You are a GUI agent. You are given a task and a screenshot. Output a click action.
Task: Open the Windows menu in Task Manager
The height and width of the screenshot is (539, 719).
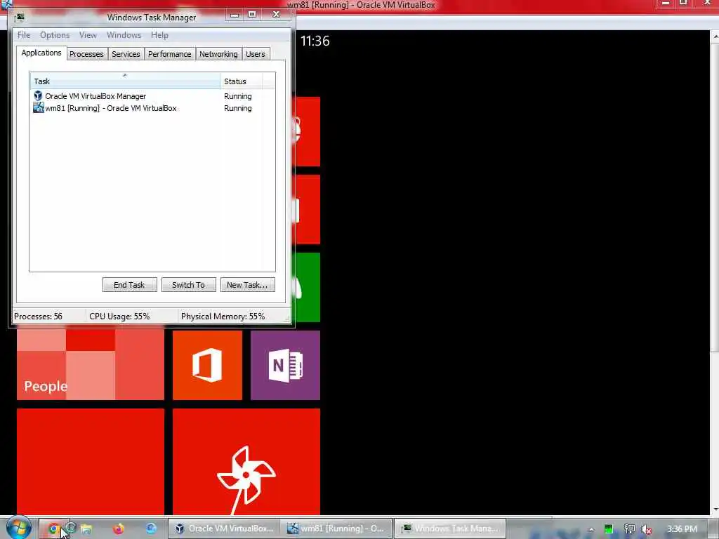[124, 35]
